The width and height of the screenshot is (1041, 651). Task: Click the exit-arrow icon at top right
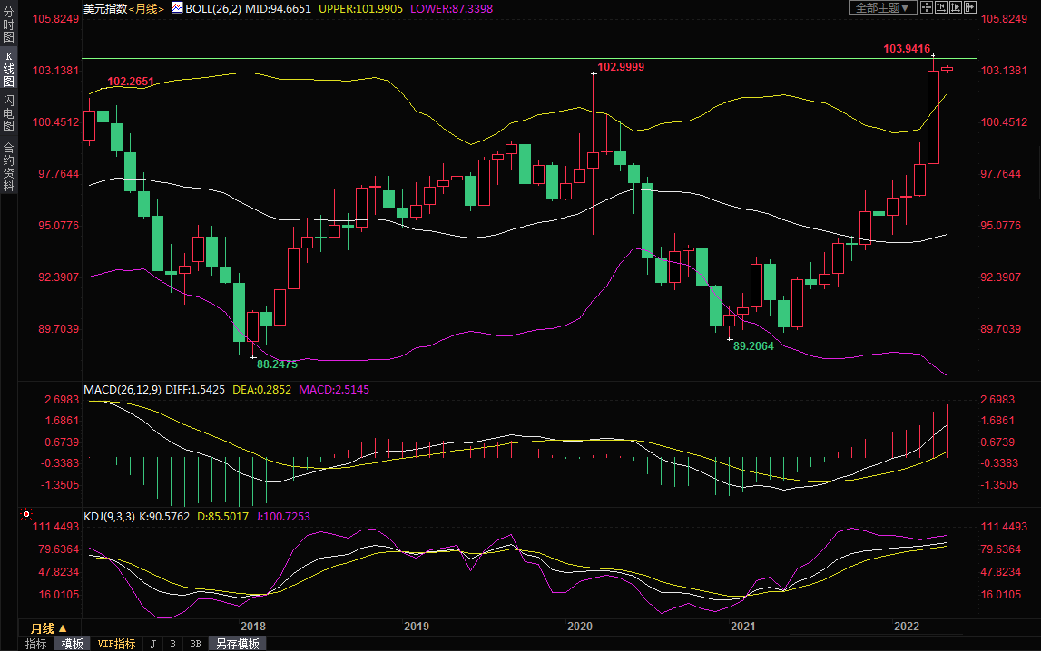coord(970,7)
